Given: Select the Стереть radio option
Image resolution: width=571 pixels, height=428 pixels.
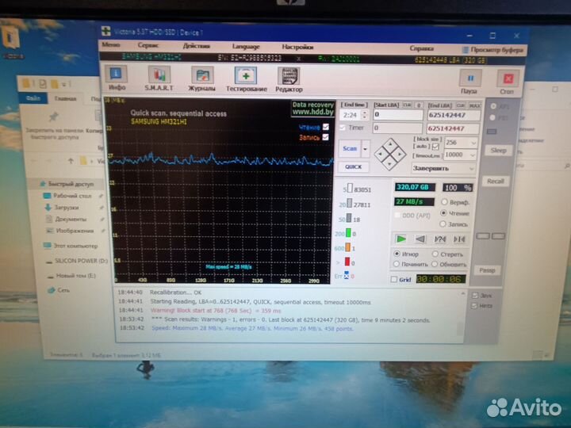Looking at the screenshot, I should coord(435,254).
